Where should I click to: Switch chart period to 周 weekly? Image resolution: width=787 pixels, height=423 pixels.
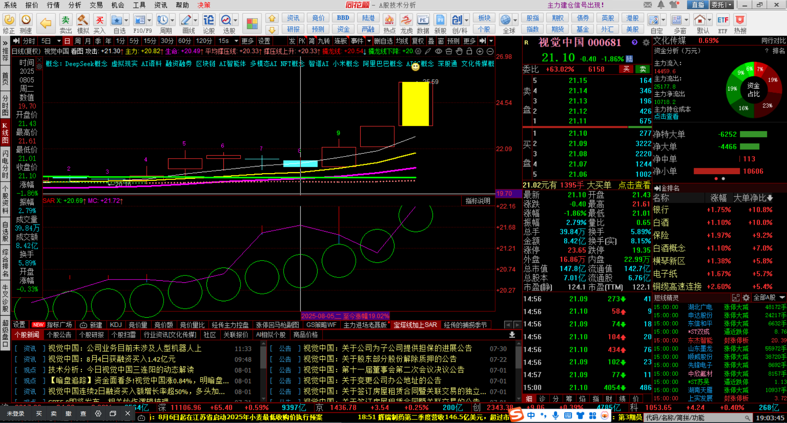tap(78, 41)
